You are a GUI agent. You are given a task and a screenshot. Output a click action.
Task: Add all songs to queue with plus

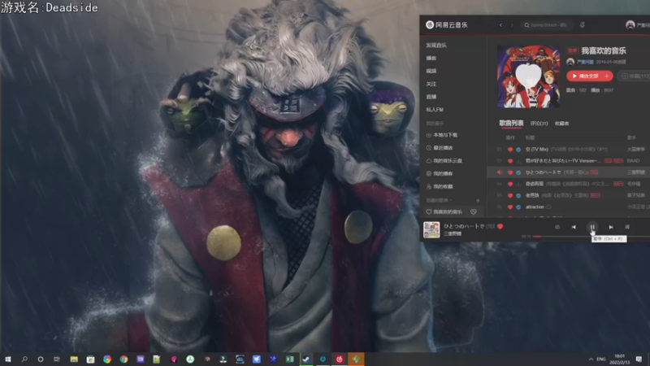pyautogui.click(x=607, y=76)
